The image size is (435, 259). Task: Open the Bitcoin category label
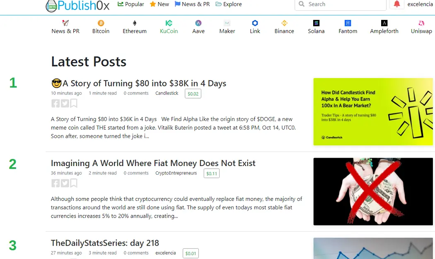tap(101, 31)
